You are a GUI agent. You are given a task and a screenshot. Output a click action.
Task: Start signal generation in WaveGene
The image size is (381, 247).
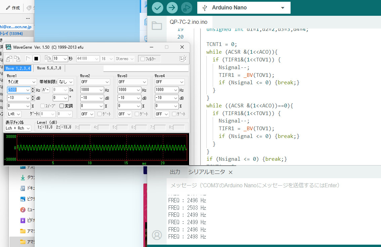28,58
